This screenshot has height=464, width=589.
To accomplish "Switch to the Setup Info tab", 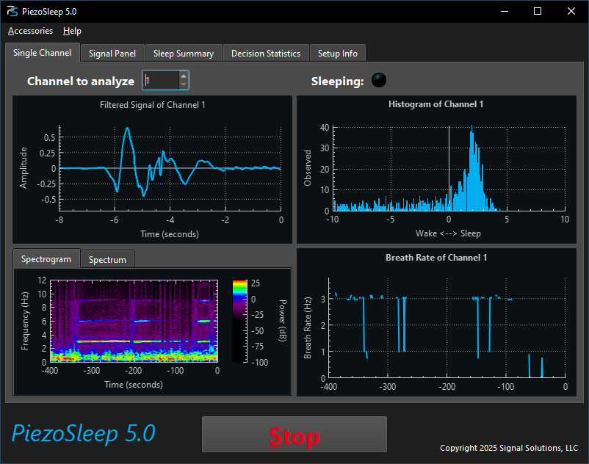I will 337,54.
